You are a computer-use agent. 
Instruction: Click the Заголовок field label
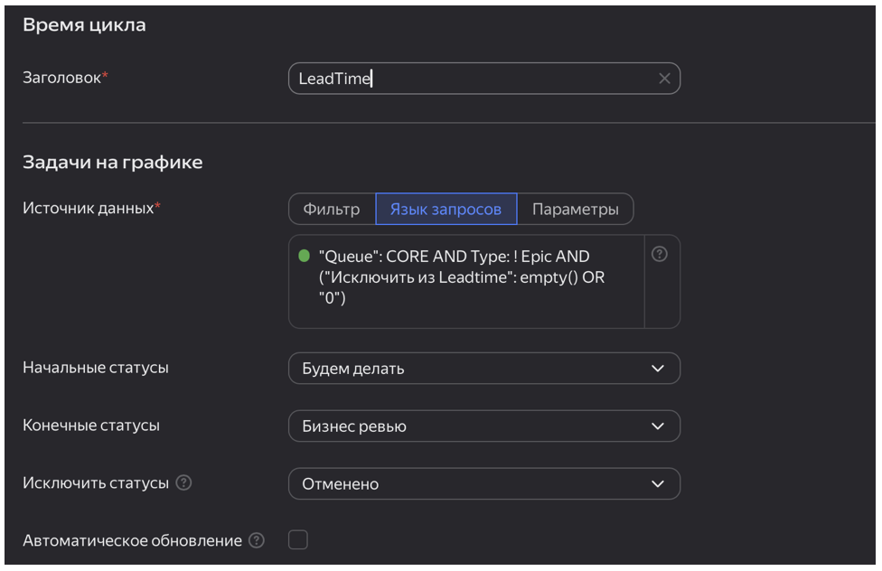coord(61,78)
